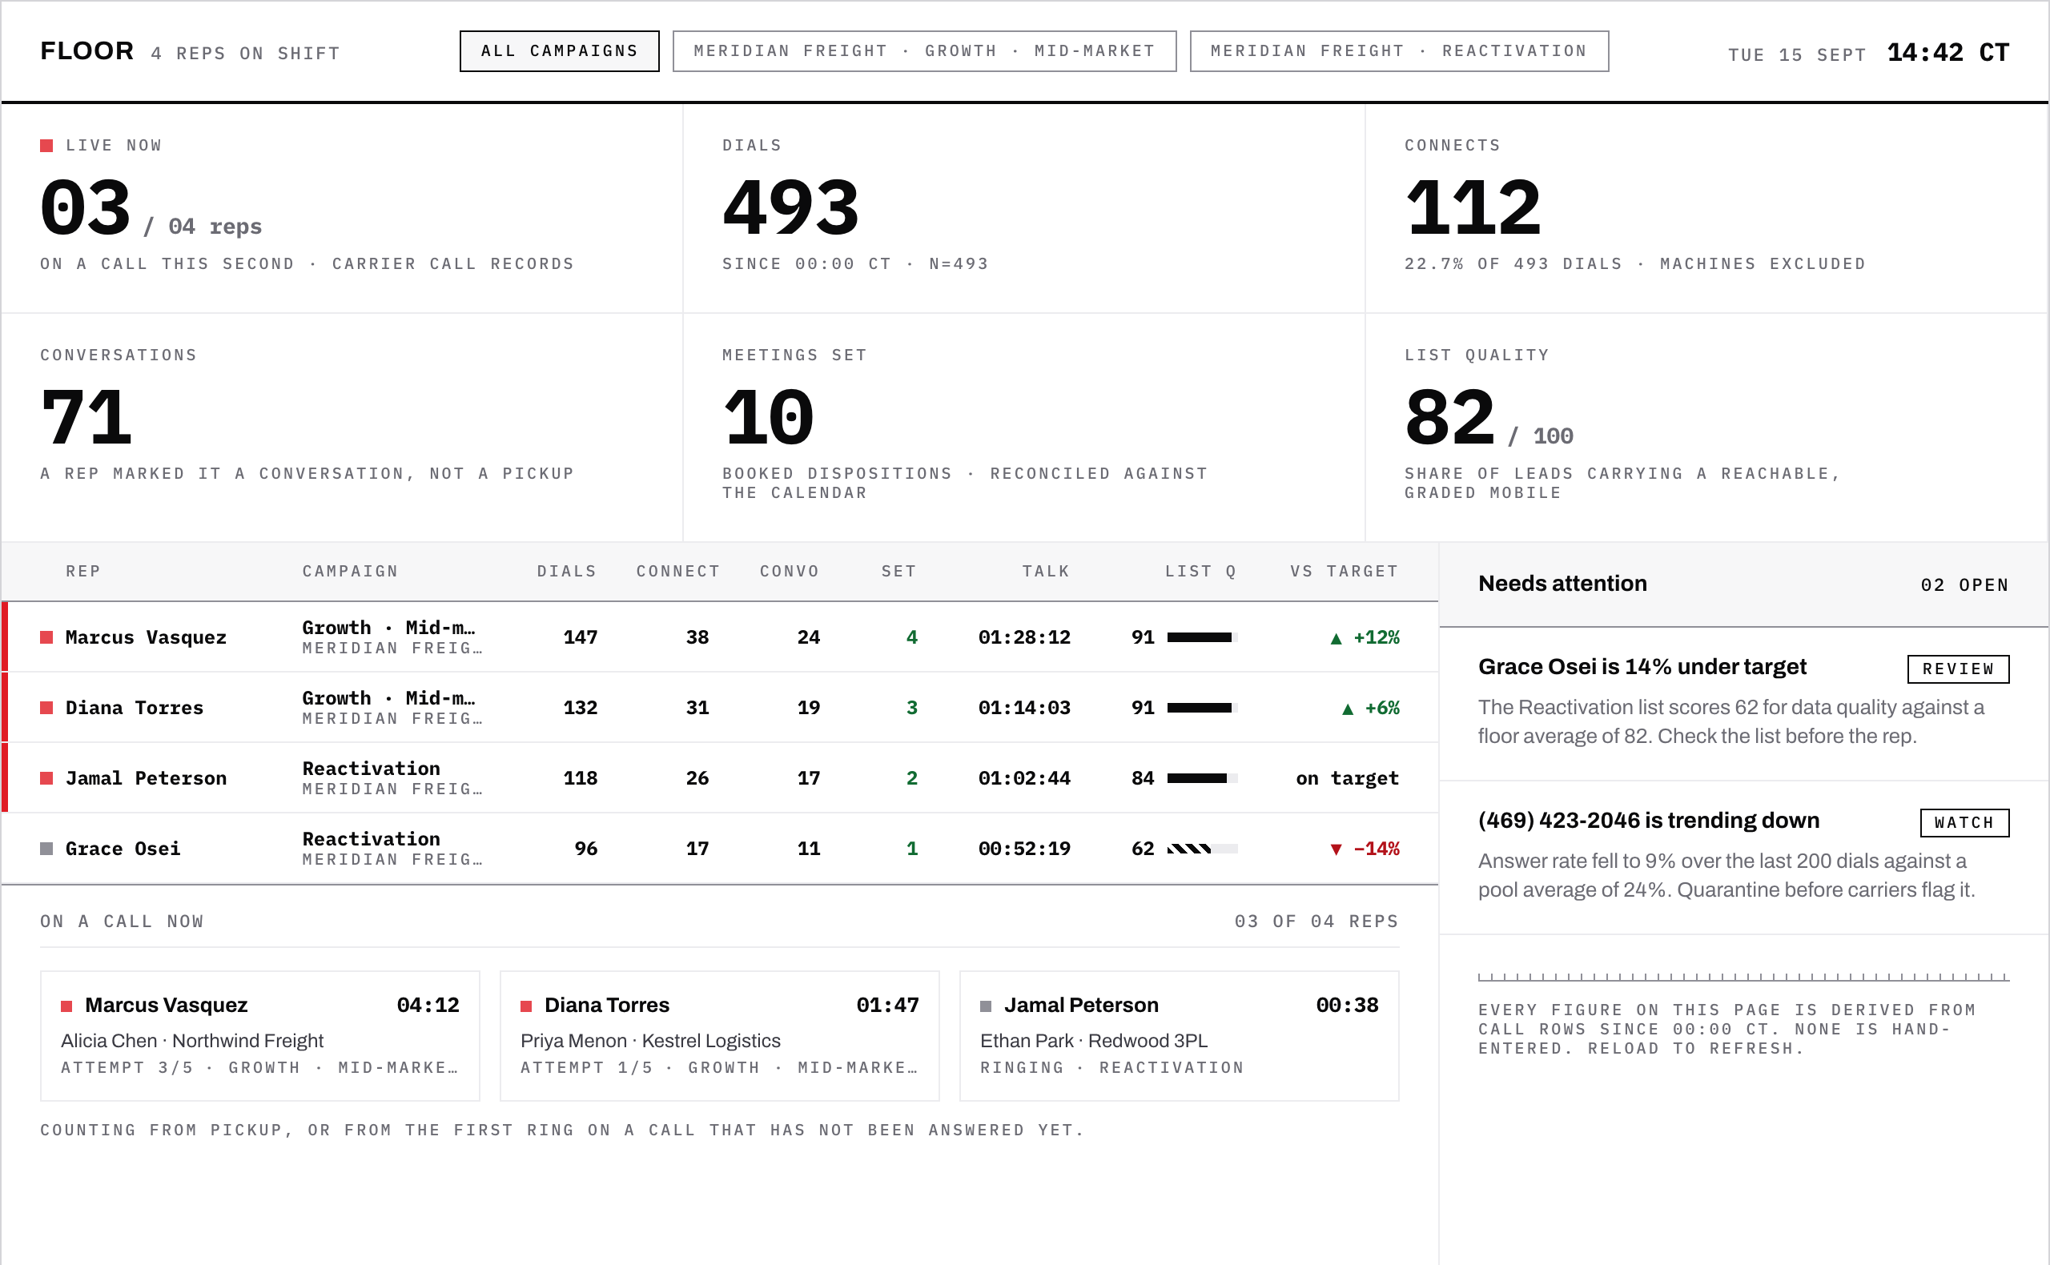Click the TALK column header
Screen dimensions: 2050x1265
[x=1046, y=572]
